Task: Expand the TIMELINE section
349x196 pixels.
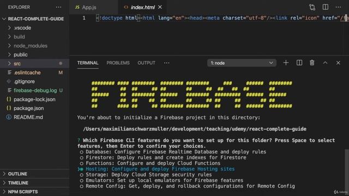Action: pyautogui.click(x=4, y=183)
